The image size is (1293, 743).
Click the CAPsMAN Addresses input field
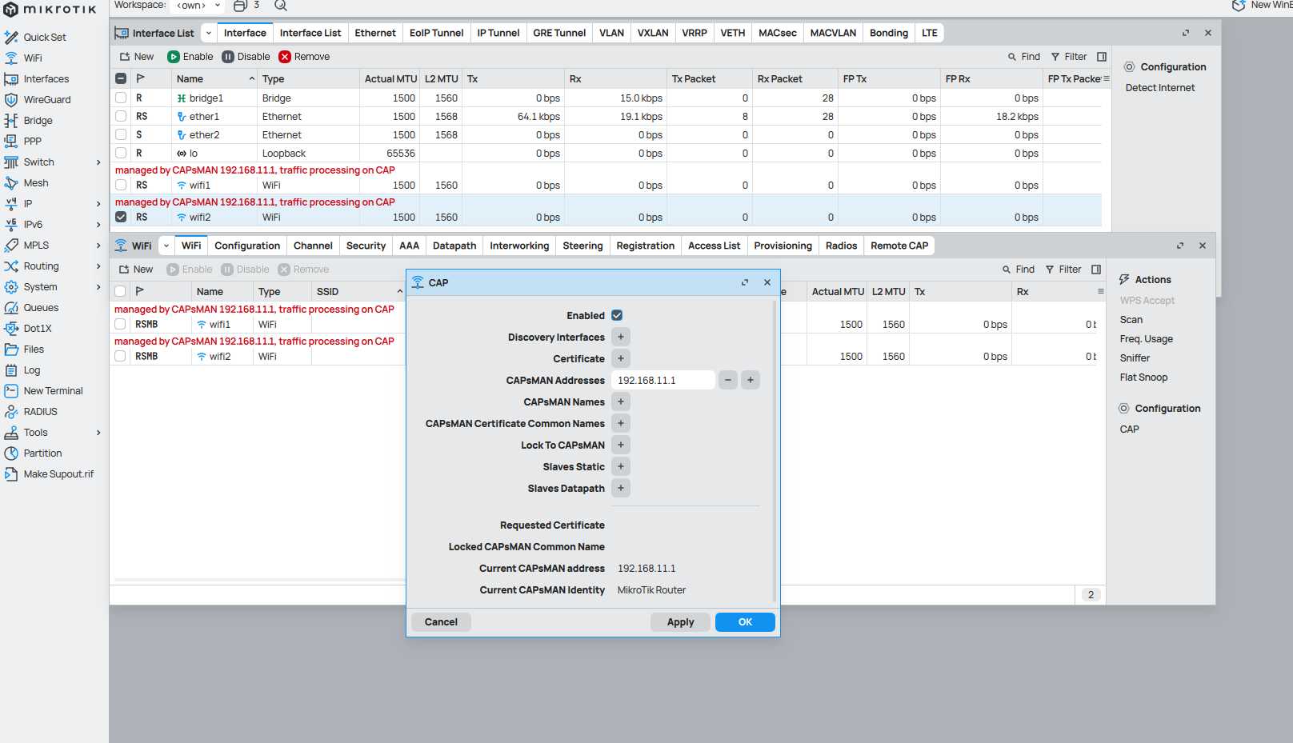[663, 381]
